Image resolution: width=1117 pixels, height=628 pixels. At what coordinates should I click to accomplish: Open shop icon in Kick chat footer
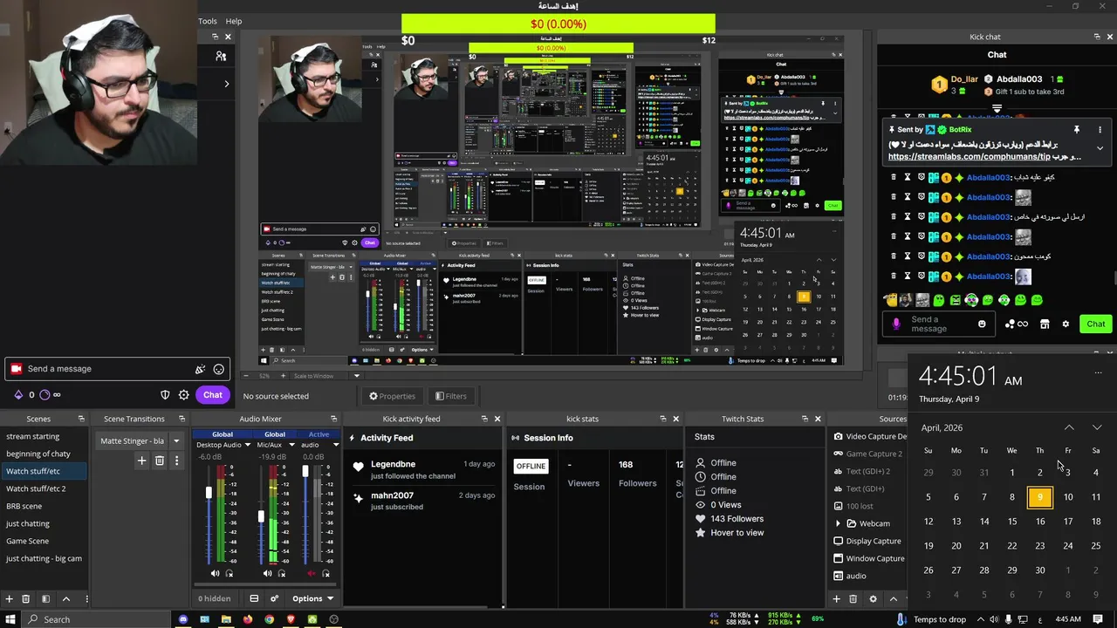[x=1045, y=324]
